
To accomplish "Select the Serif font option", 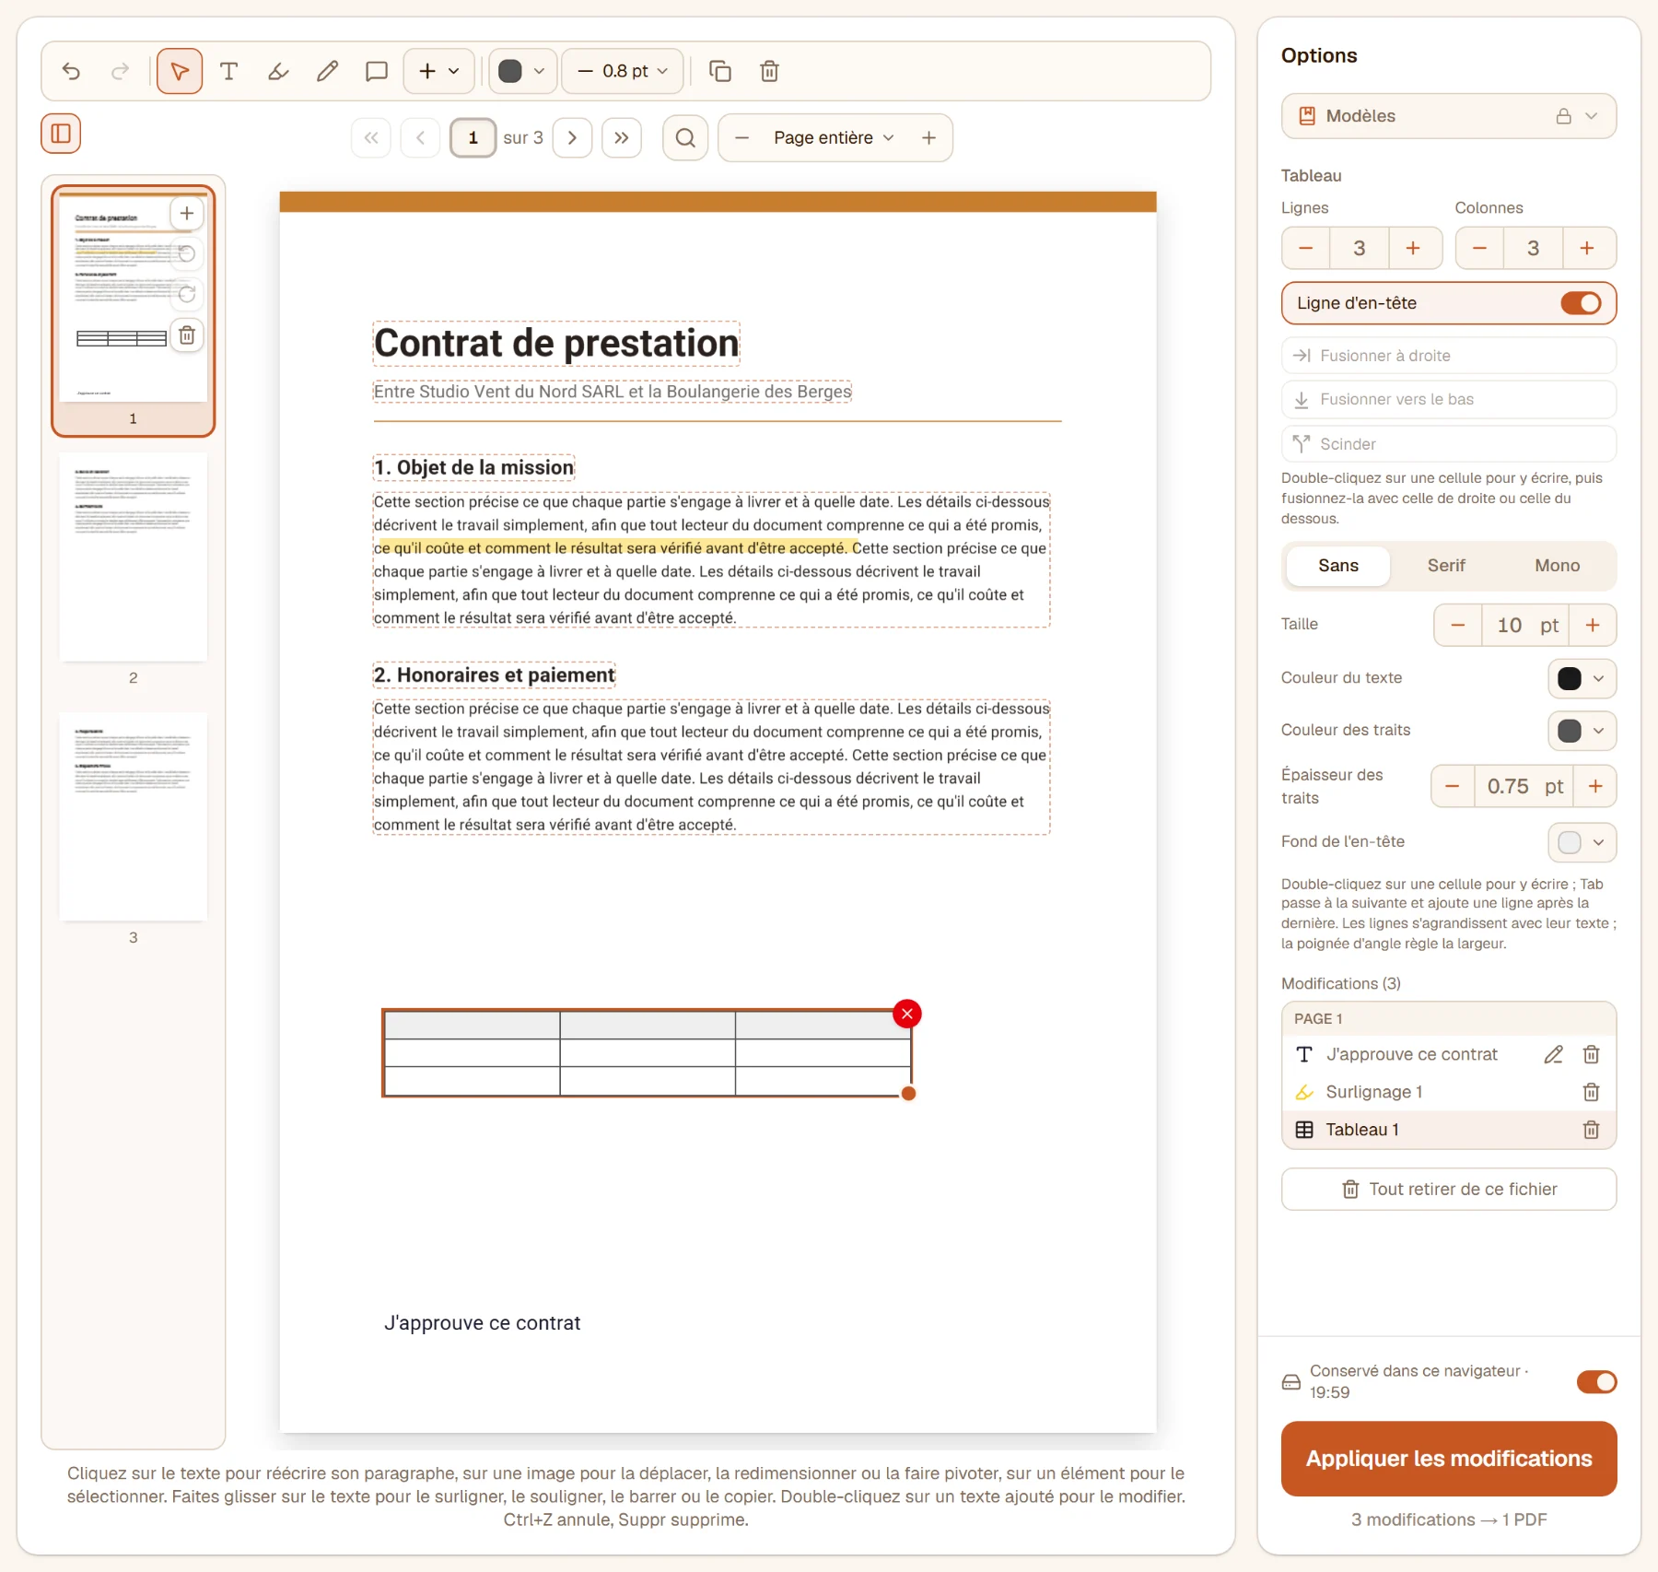I will coord(1446,566).
